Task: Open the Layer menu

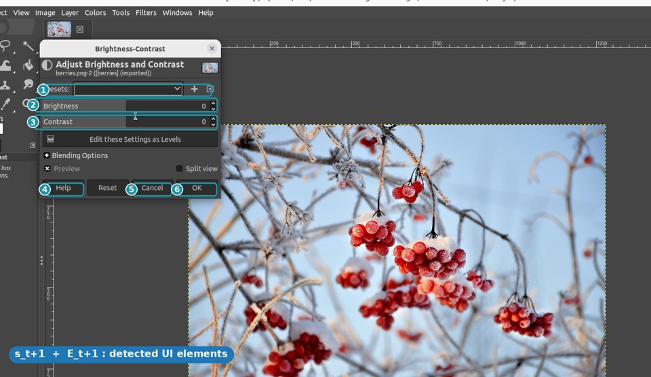Action: (x=69, y=12)
